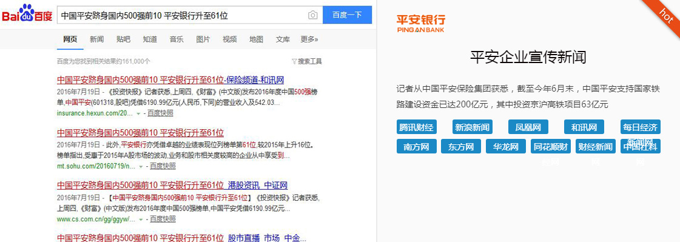Click 同花顺财 button
The width and height of the screenshot is (680, 242).
click(551, 146)
